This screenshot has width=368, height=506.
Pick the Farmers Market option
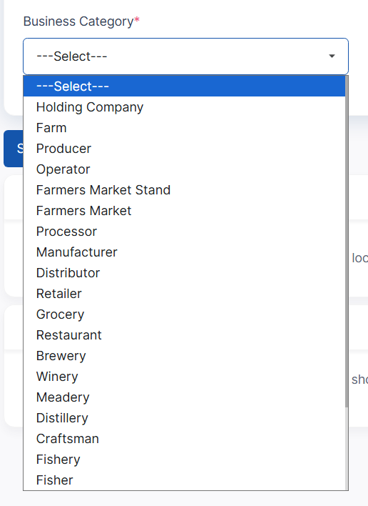point(184,211)
